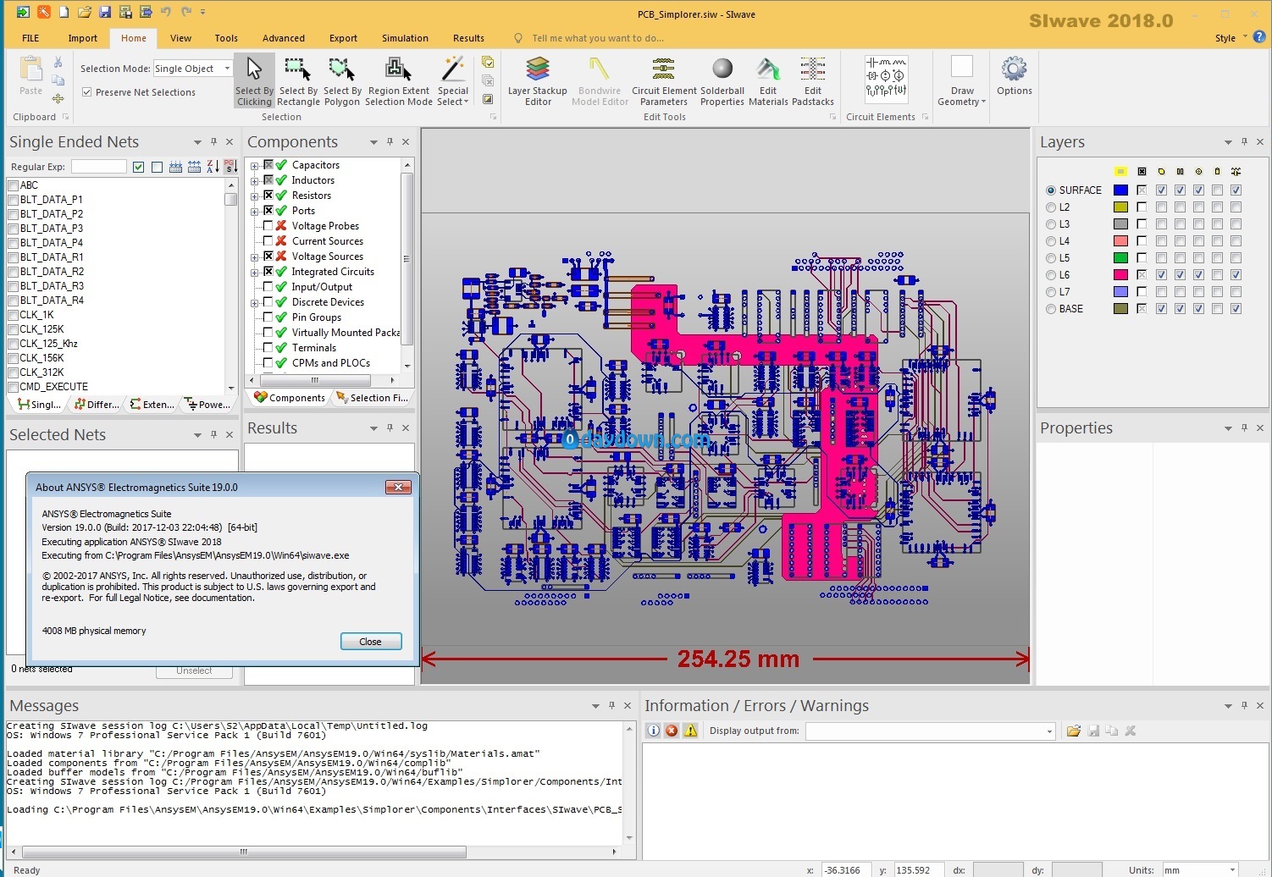Select the SURFACE layer radio button

click(x=1051, y=190)
